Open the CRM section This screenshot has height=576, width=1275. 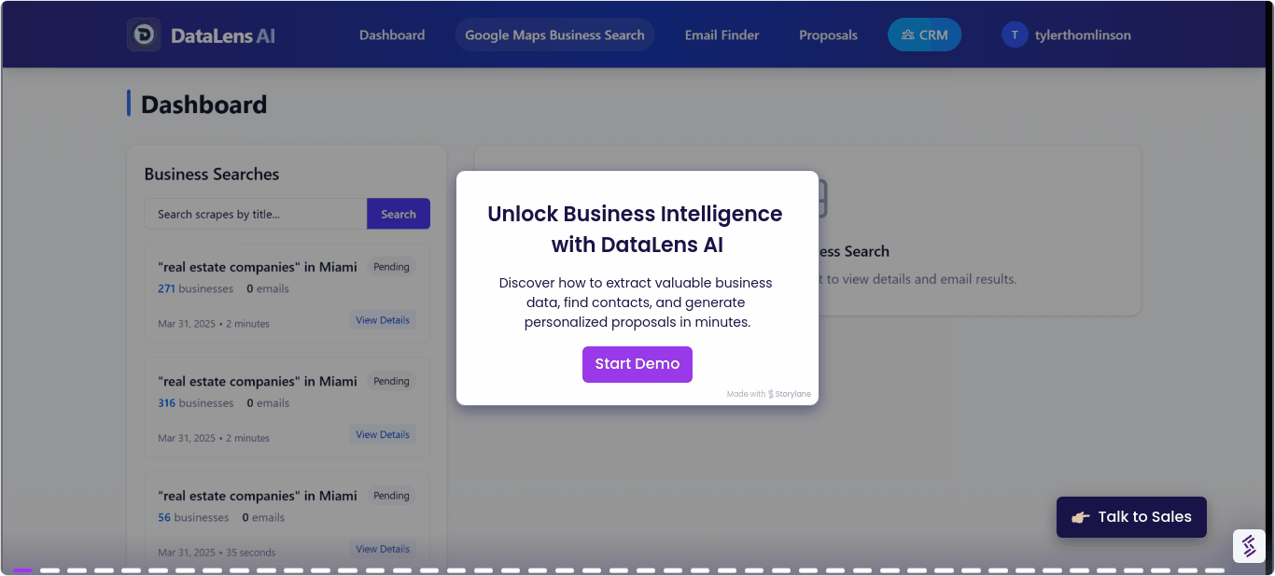click(x=924, y=35)
